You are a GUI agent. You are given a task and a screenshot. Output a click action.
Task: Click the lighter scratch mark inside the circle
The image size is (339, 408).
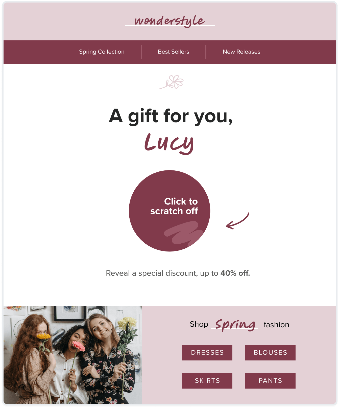coord(184,233)
